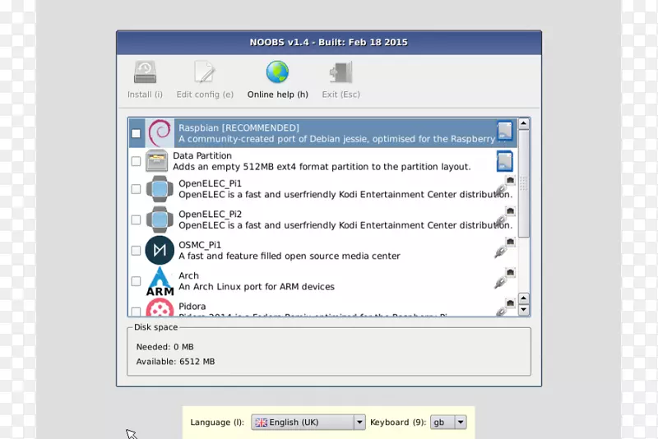Viewport: 658px width, 439px height.
Task: Click the OS list scroll down arrow at bottom
Action: 523,310
